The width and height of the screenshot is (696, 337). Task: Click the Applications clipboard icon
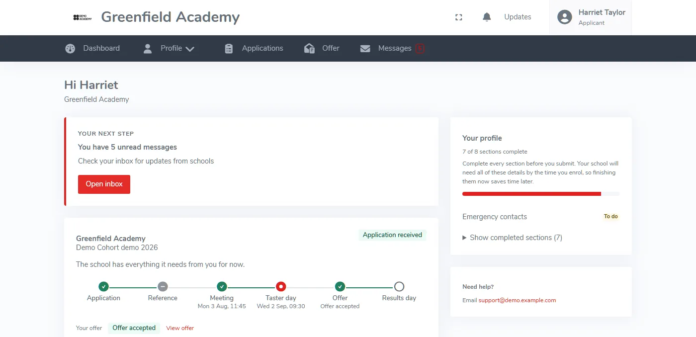click(229, 49)
